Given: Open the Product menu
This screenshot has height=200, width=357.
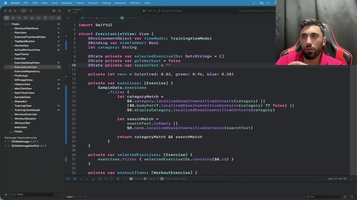Looking at the screenshot, I should coord(93,3).
